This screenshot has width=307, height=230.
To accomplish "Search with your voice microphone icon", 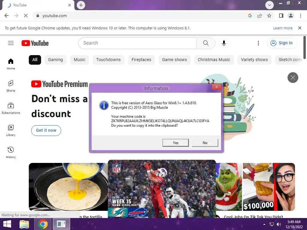I will click(x=224, y=43).
